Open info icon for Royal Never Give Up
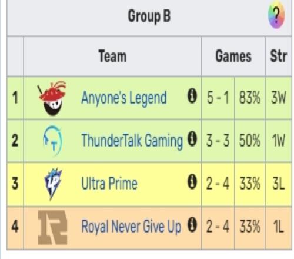The width and height of the screenshot is (294, 259). click(192, 225)
